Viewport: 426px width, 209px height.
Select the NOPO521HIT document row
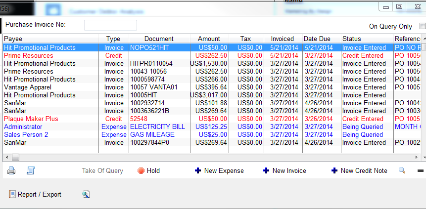point(212,47)
